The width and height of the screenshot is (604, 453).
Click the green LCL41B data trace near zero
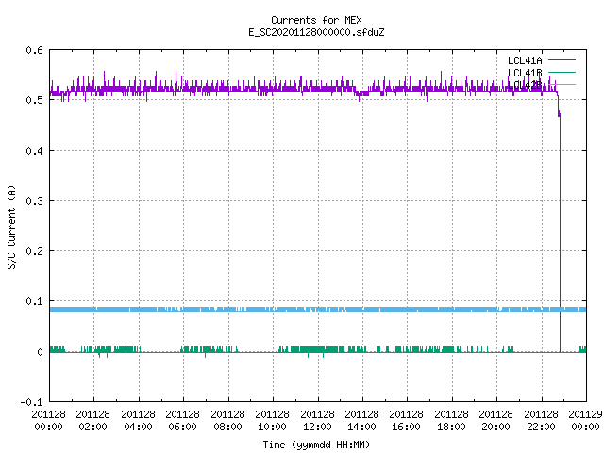(318, 350)
